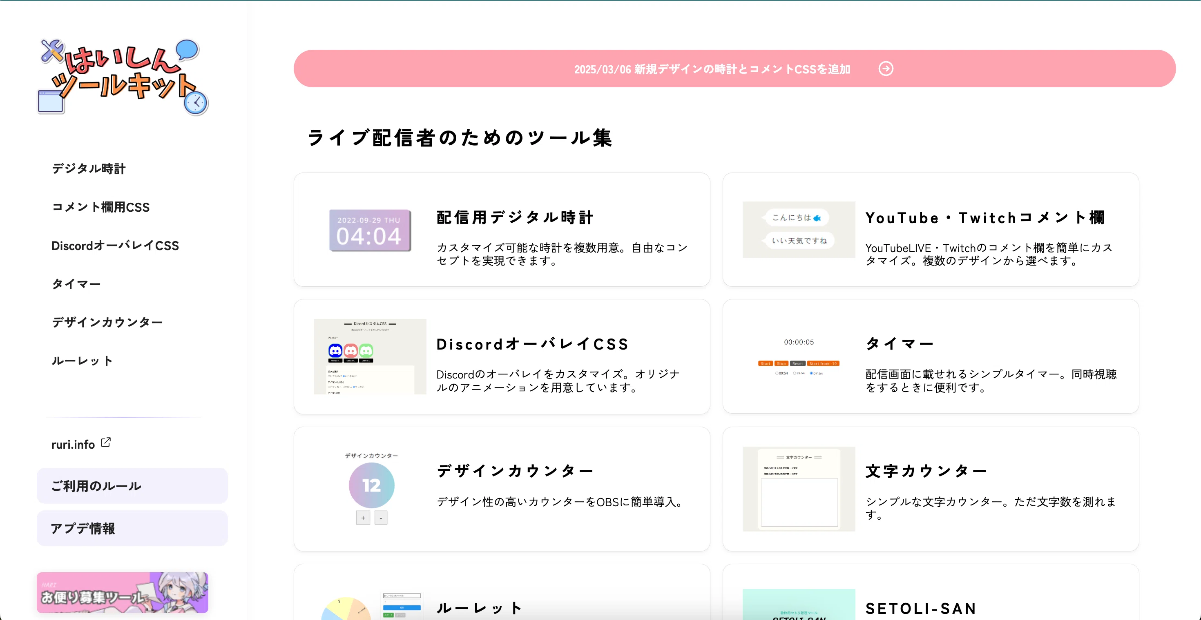Click the digital clock 04:04 thumbnail
Viewport: 1201px width, 620px height.
click(x=370, y=230)
